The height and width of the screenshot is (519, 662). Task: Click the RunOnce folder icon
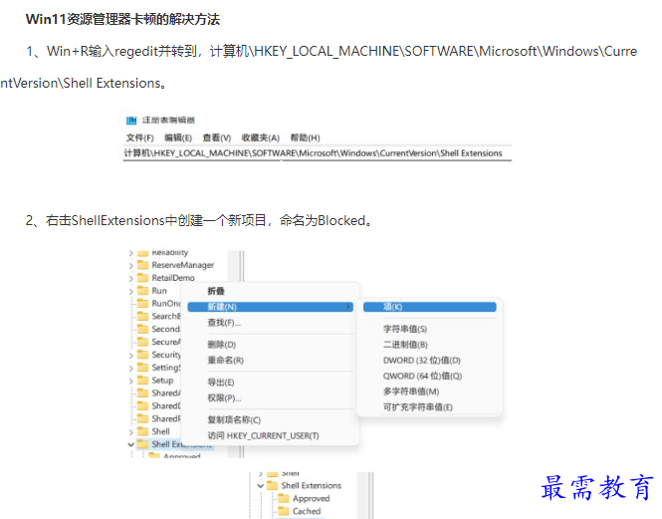pyautogui.click(x=143, y=303)
